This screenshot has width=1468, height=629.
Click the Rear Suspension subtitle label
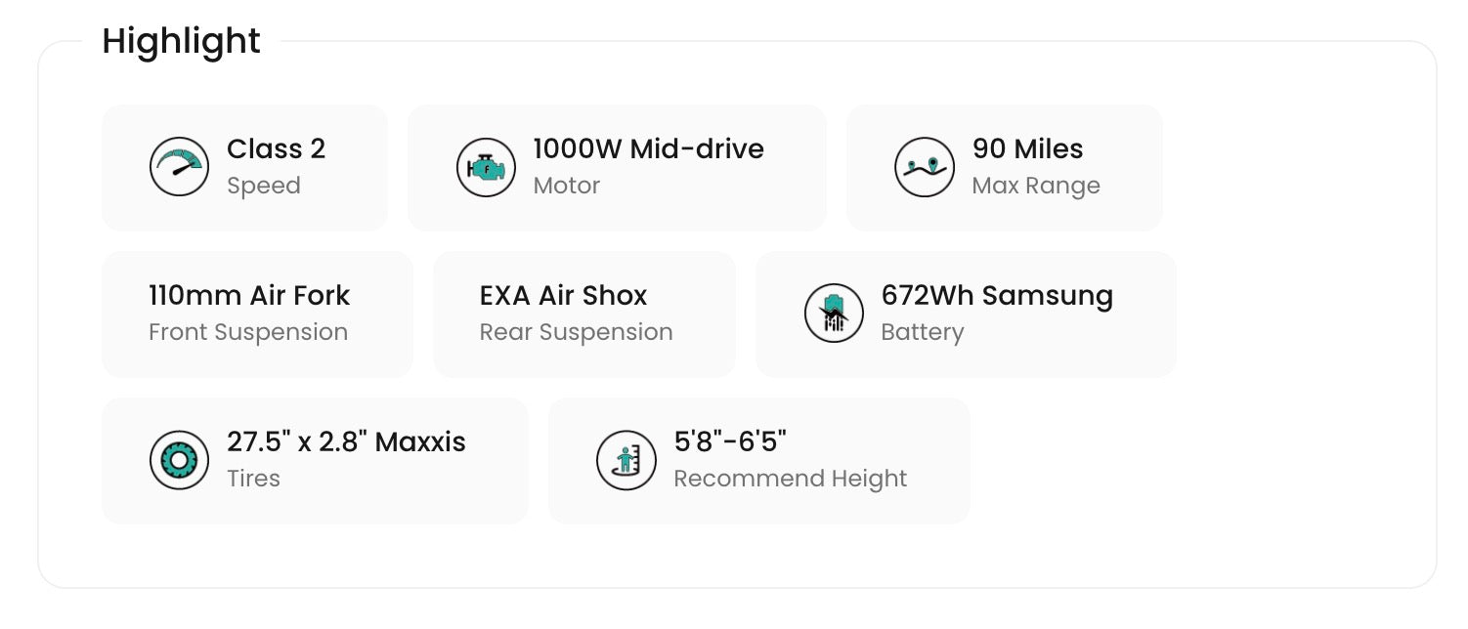576,332
